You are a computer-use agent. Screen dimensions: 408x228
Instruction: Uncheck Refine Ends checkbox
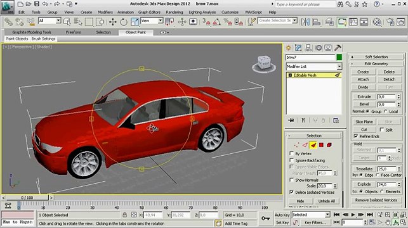(x=356, y=136)
